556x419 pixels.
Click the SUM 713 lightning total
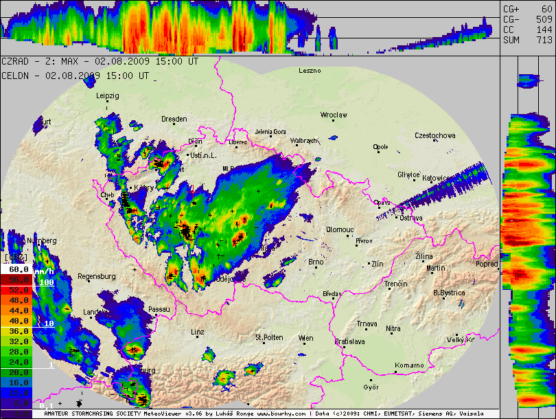coord(528,40)
